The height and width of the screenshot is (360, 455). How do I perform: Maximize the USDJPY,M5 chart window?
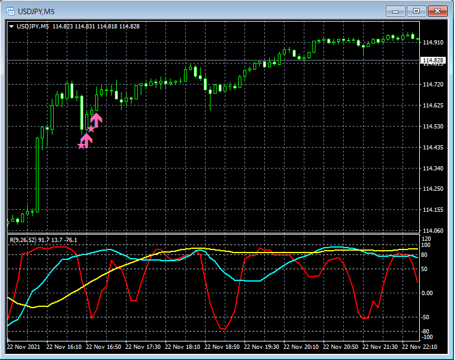click(415, 11)
